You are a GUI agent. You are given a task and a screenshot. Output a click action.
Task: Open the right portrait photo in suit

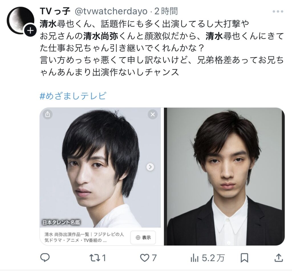point(224,176)
